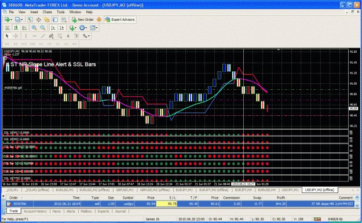Open the chart Templates icon
Image resolution: width=362 pixels, height=223 pixels.
92,28
